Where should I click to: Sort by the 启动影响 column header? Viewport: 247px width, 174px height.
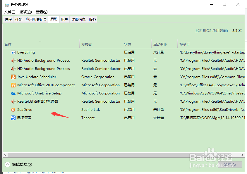[164, 44]
